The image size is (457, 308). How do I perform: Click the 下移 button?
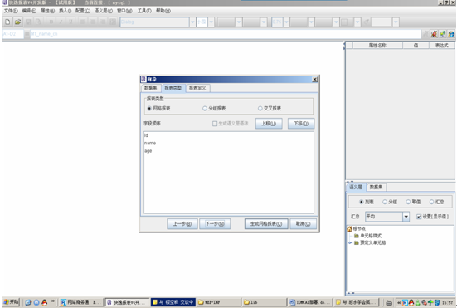[301, 124]
